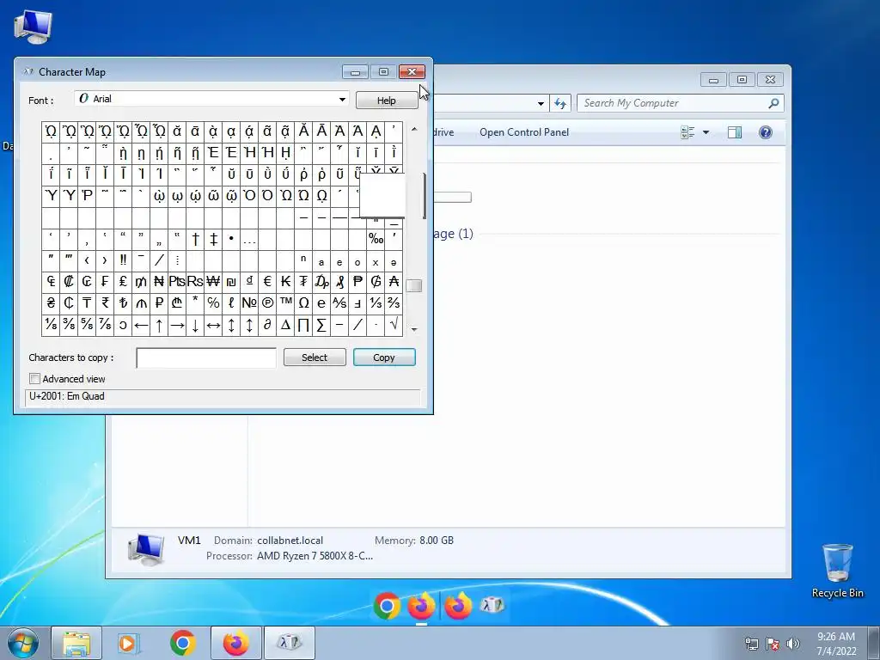Open the Windows Start menu orb

23,643
